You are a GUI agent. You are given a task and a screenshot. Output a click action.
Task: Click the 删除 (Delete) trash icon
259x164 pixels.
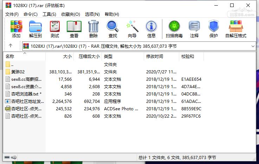(93, 26)
